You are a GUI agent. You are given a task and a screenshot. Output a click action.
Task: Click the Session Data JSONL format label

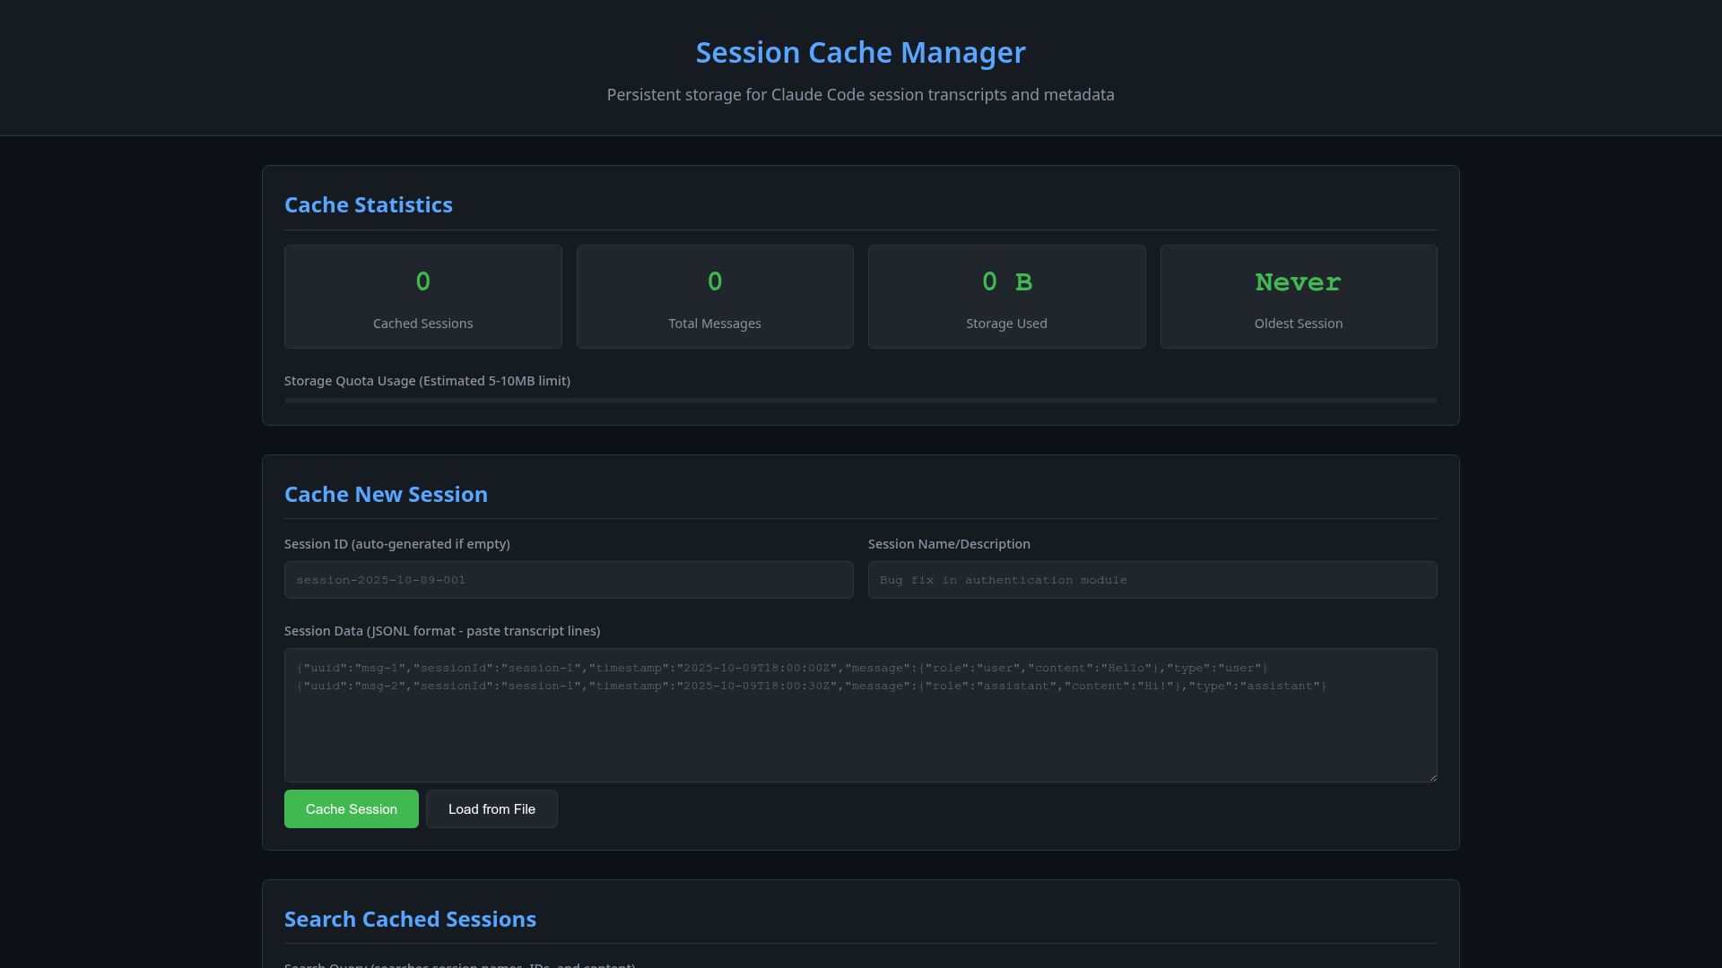(441, 631)
